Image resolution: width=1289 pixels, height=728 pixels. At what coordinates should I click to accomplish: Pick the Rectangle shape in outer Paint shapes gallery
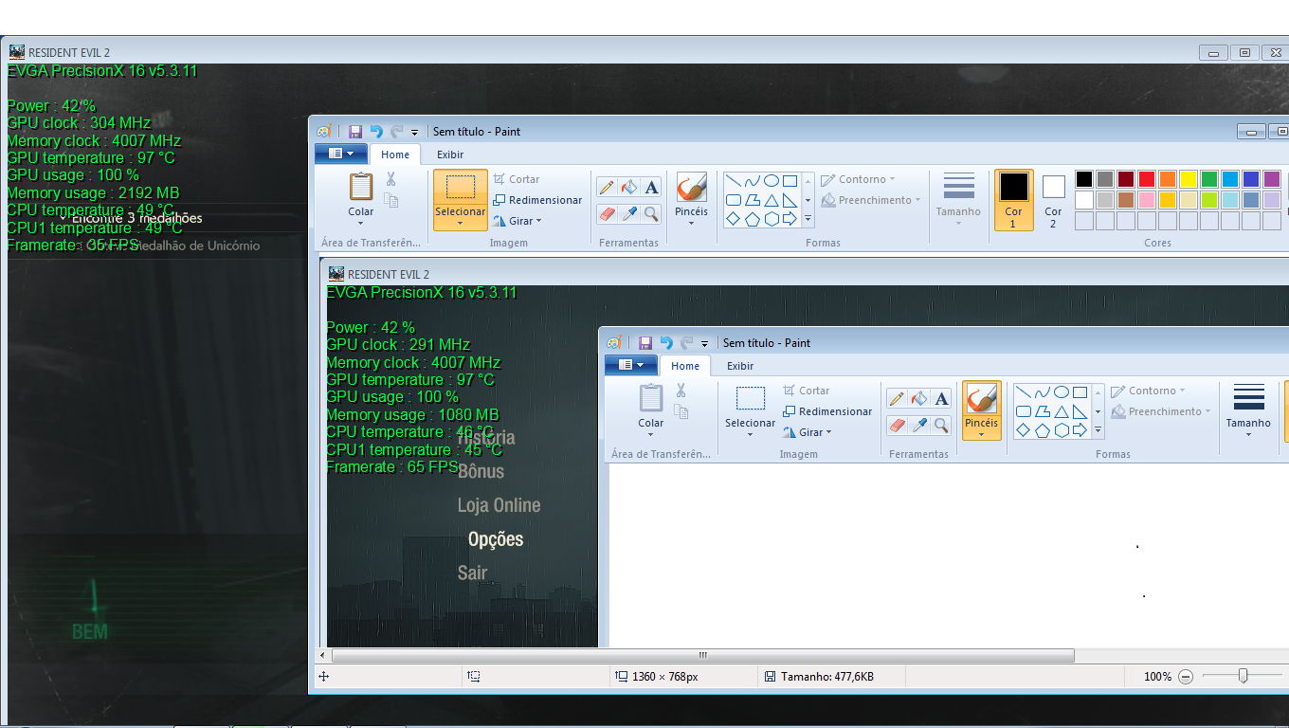790,180
